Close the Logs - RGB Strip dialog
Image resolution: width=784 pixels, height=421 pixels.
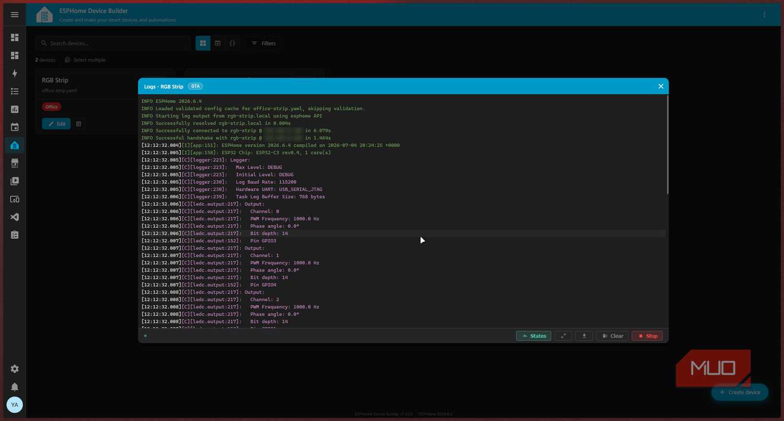tap(661, 86)
